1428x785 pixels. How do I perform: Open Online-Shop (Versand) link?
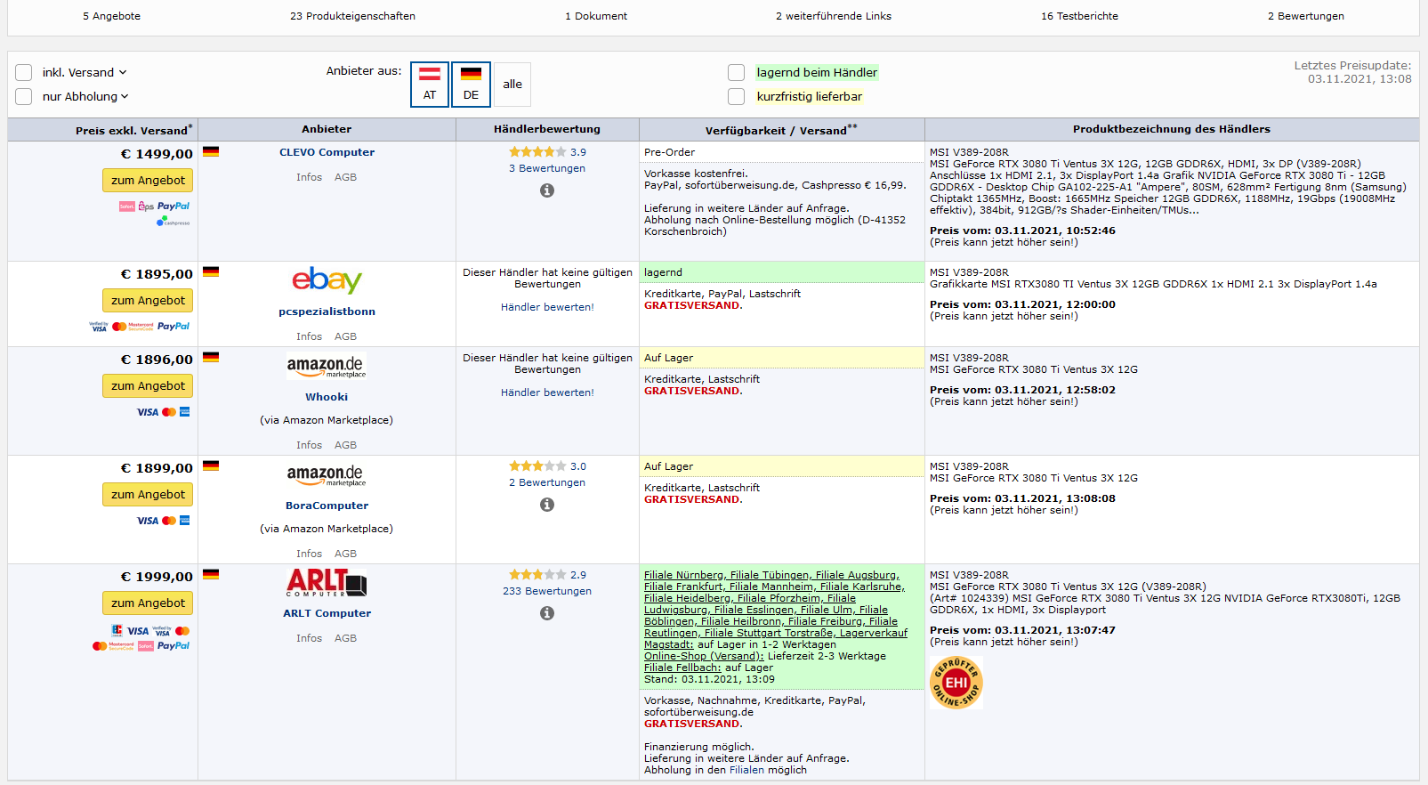coord(704,656)
